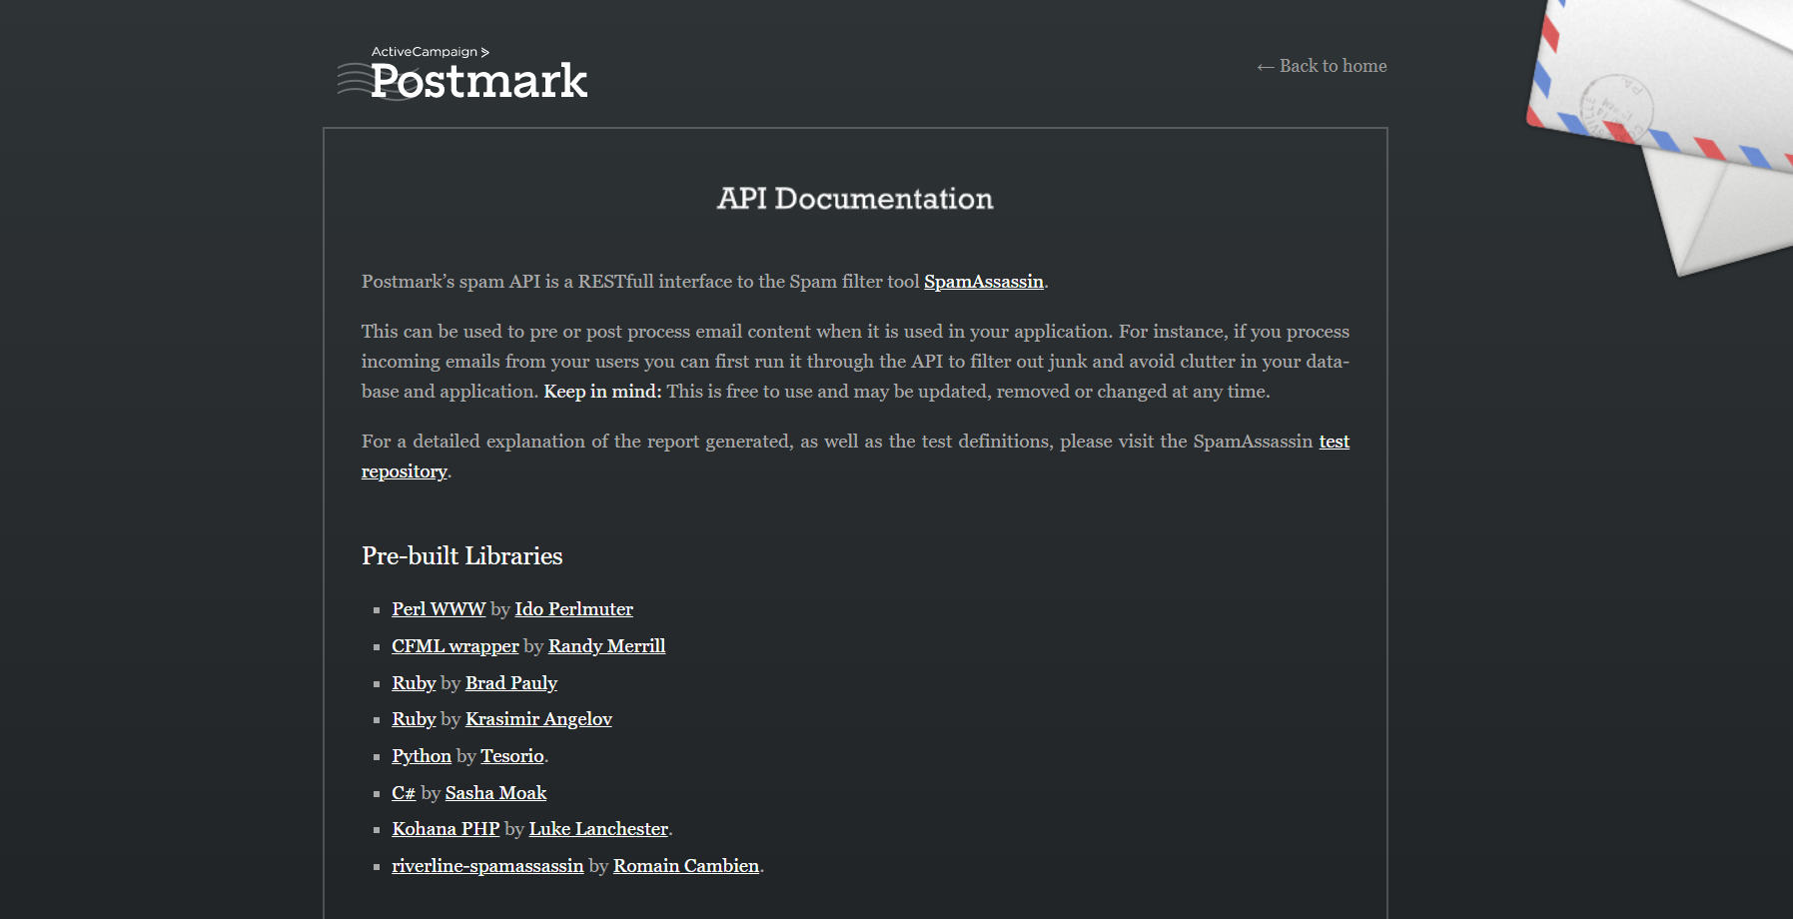The height and width of the screenshot is (919, 1793).
Task: Open the Perl WWW library link
Action: 438,609
